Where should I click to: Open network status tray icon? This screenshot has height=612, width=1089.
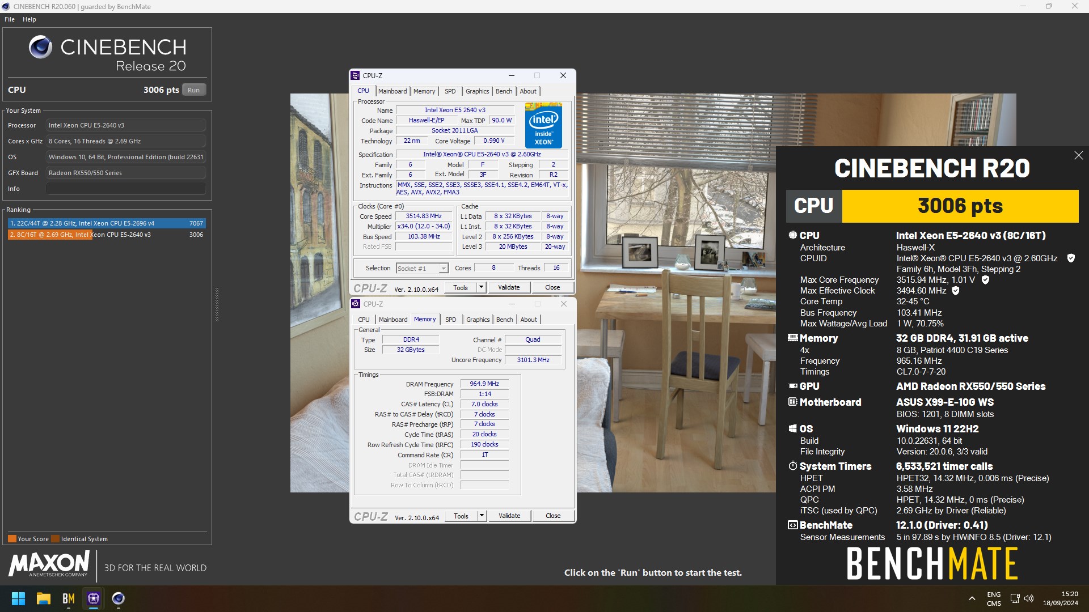[1015, 598]
